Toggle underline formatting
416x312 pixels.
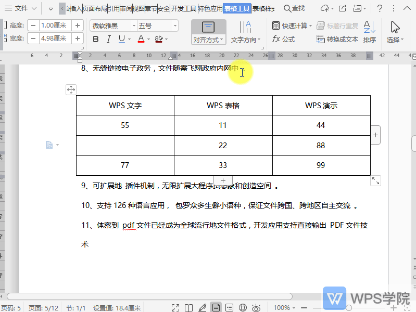click(121, 39)
